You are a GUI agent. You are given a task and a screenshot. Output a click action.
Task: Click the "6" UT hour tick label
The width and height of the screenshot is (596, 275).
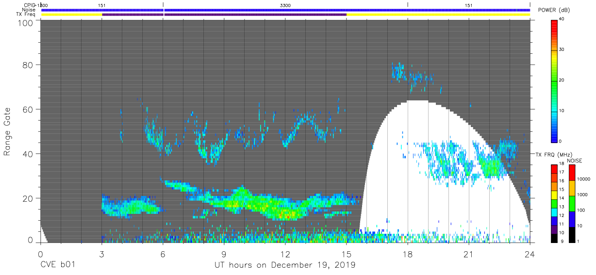[163, 254]
